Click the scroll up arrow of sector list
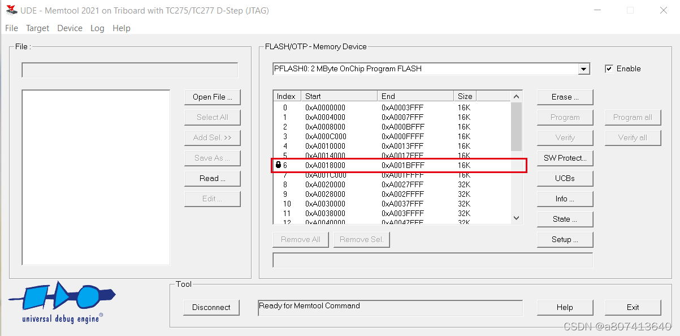 pyautogui.click(x=516, y=96)
